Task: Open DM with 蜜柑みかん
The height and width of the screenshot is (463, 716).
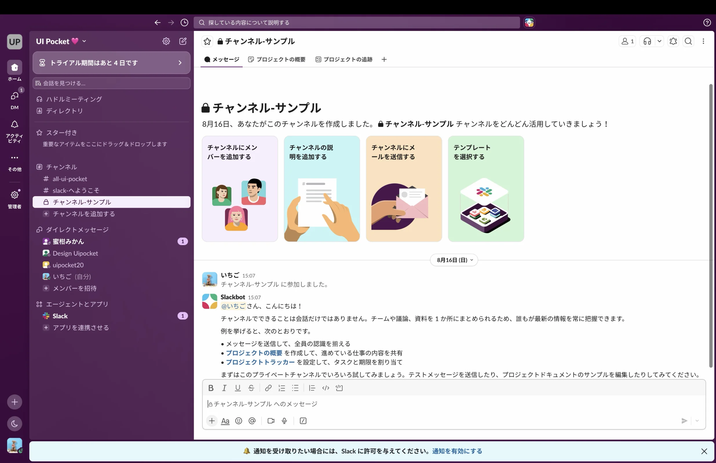Action: pyautogui.click(x=111, y=241)
